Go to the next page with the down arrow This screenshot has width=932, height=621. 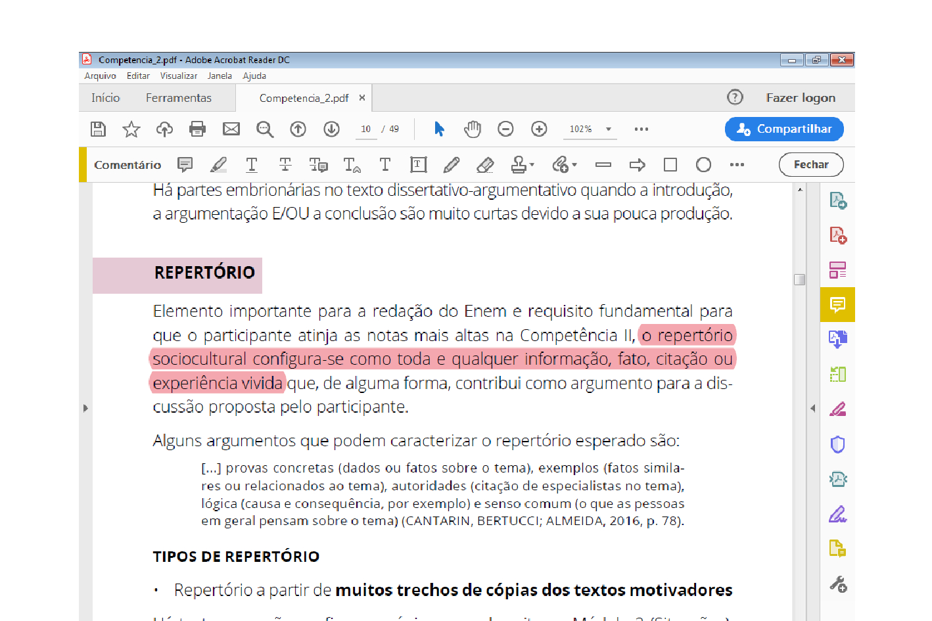click(x=332, y=129)
